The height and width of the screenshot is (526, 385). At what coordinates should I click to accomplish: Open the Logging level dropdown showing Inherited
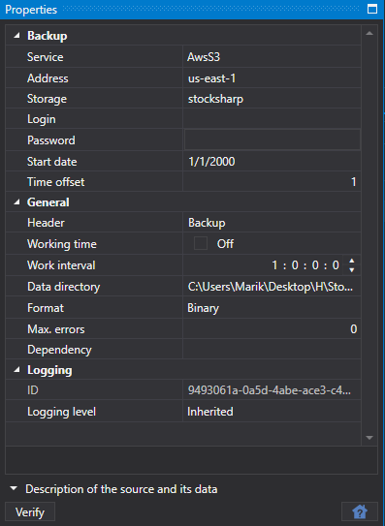272,411
